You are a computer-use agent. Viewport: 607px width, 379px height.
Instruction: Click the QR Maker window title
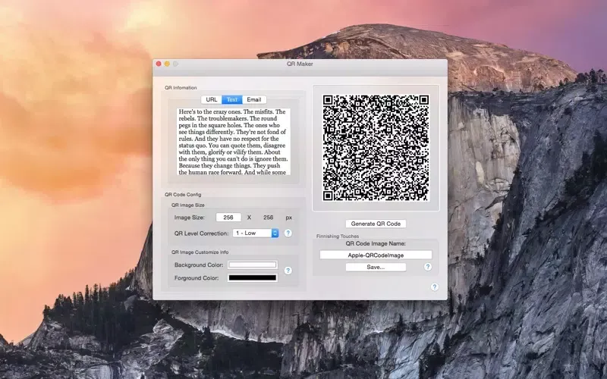[300, 64]
